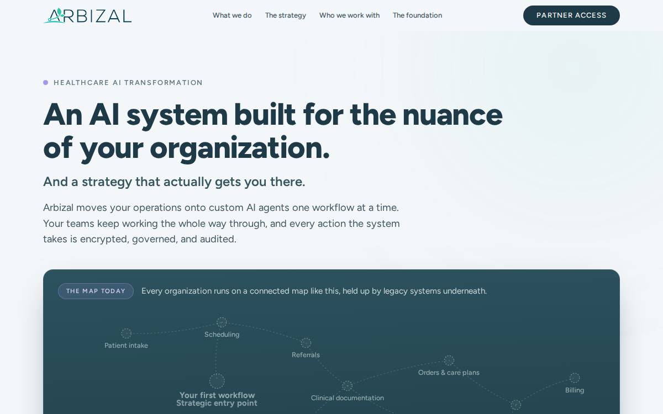
Task: Click the Orders & care plans node
Action: 449,360
